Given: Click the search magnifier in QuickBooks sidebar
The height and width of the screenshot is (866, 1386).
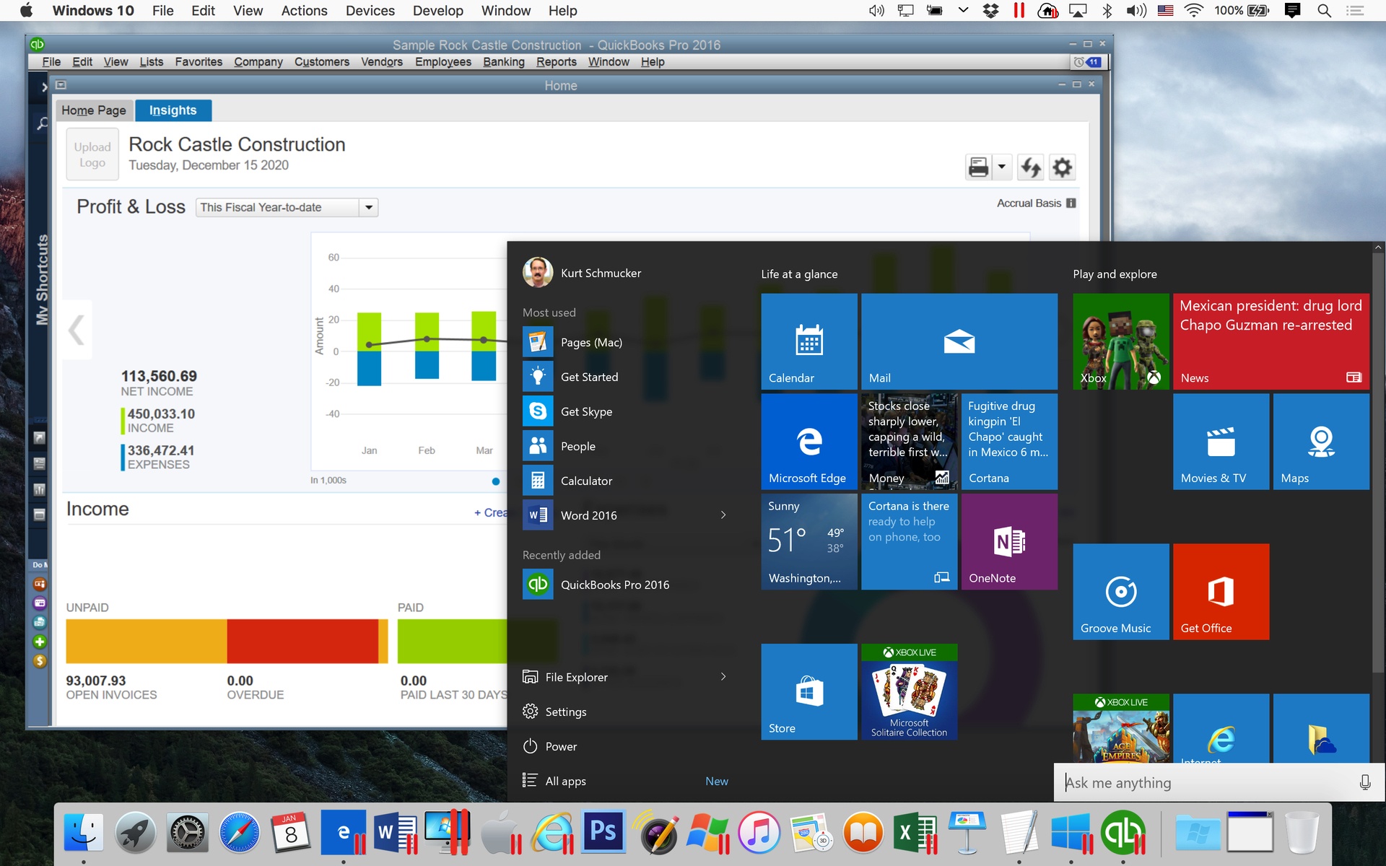Looking at the screenshot, I should pyautogui.click(x=43, y=123).
